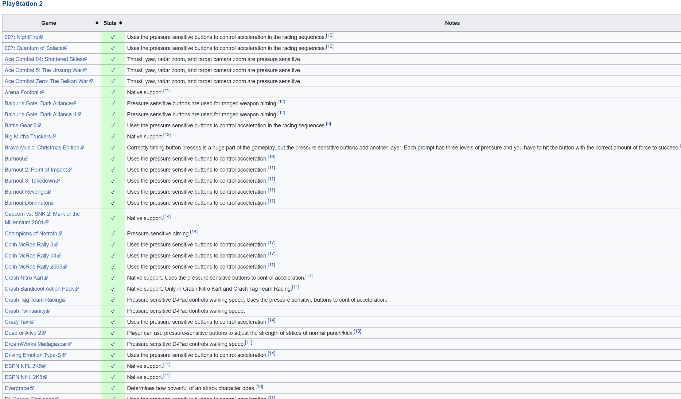Open Crash Bandicoot Action Pack link

coord(41,289)
